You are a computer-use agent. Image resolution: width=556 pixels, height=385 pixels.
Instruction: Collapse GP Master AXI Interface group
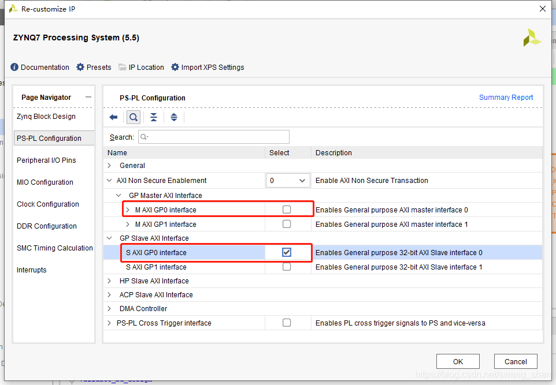[x=118, y=196]
